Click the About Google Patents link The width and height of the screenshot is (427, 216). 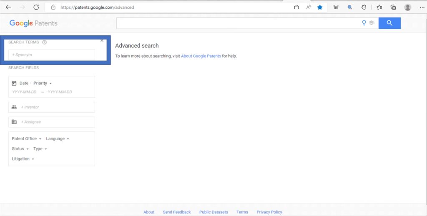pyautogui.click(x=201, y=56)
